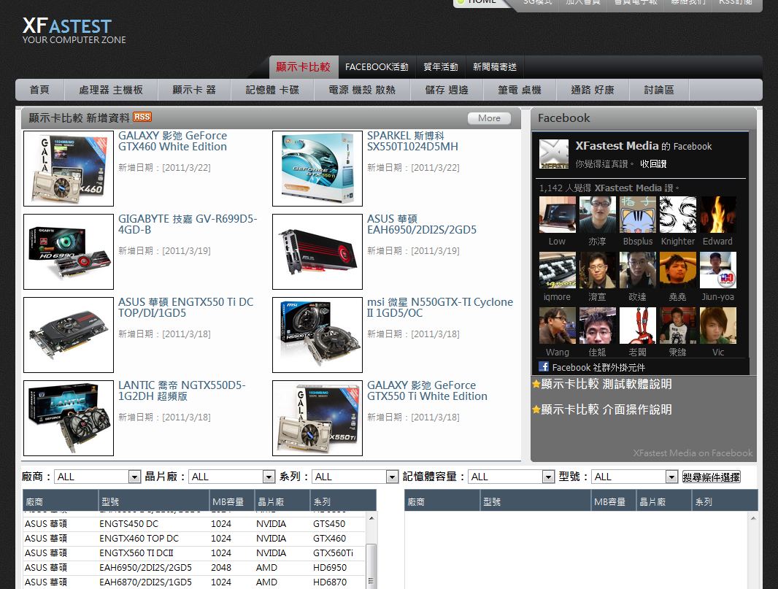
Task: Click Edward's flame avatar
Action: (x=717, y=215)
